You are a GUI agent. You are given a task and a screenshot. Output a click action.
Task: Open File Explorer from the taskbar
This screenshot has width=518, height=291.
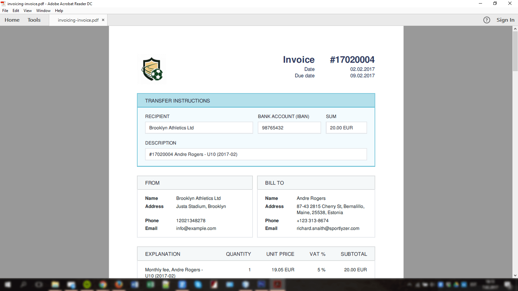pos(55,285)
